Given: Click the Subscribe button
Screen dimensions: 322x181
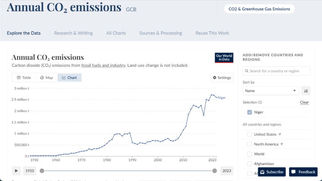Looking at the screenshot, I should tap(272, 172).
